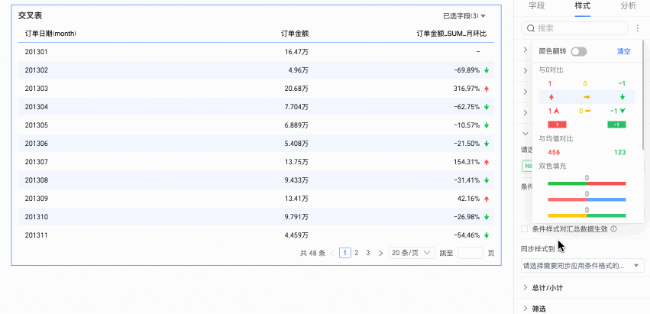
Task: Click the red up arrow in row 201307
Action: (487, 162)
